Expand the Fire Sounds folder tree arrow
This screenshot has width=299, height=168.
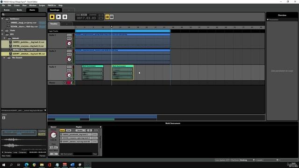click(x=4, y=58)
